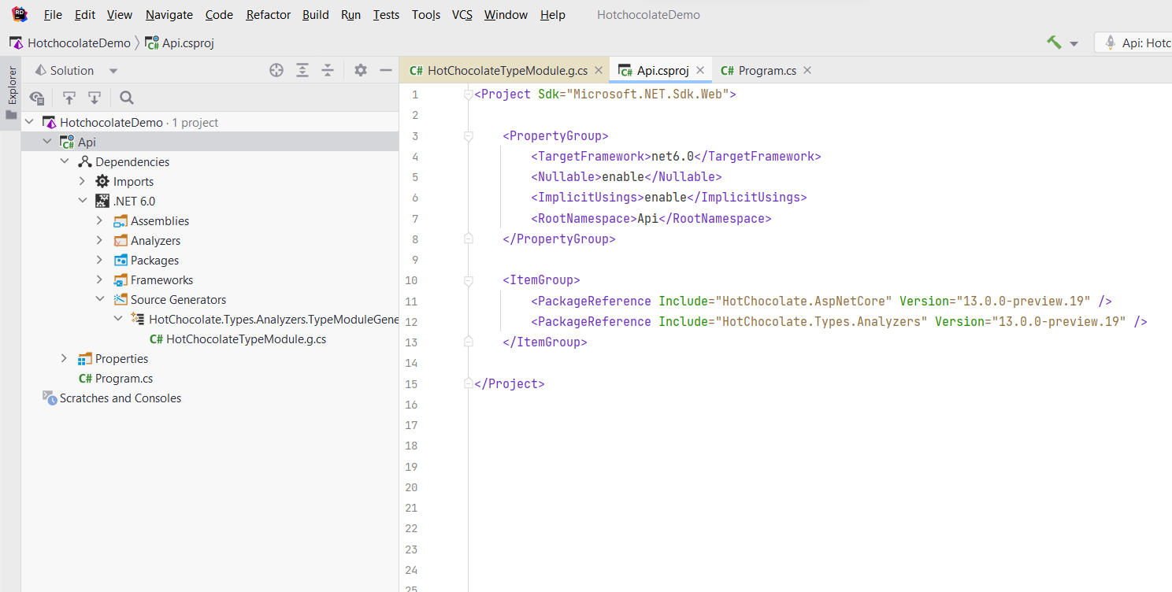Image resolution: width=1172 pixels, height=592 pixels.
Task: Select Locate opened file in Solution view
Action: [276, 70]
